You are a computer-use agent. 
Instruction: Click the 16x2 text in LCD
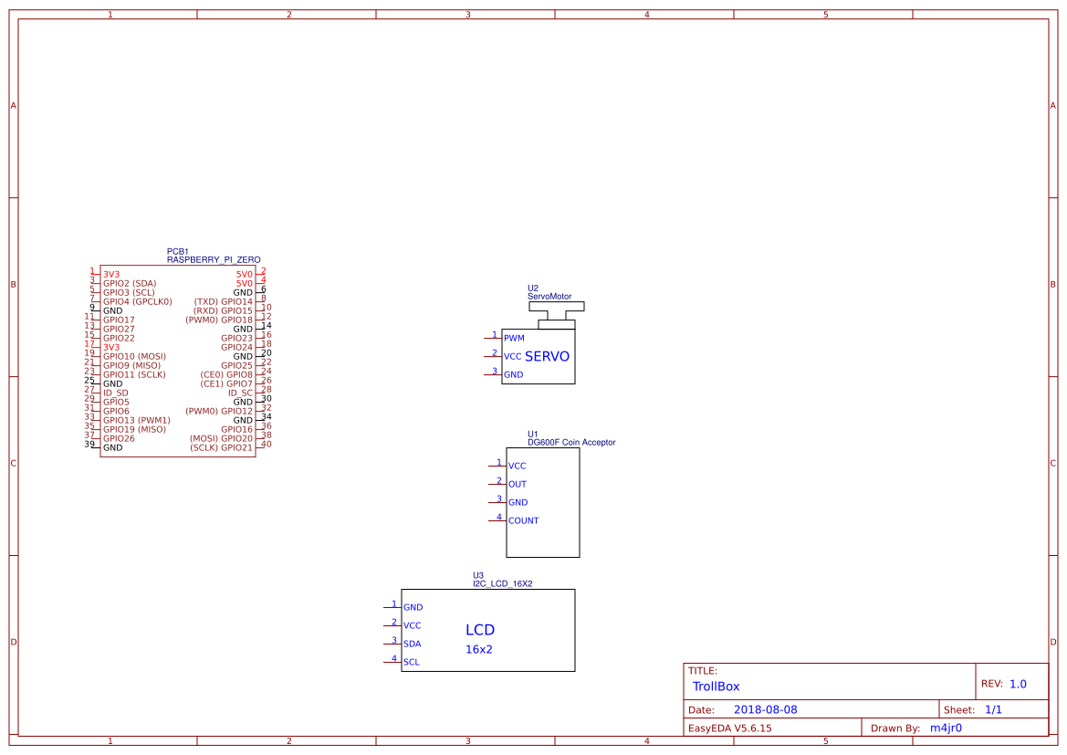click(x=479, y=649)
